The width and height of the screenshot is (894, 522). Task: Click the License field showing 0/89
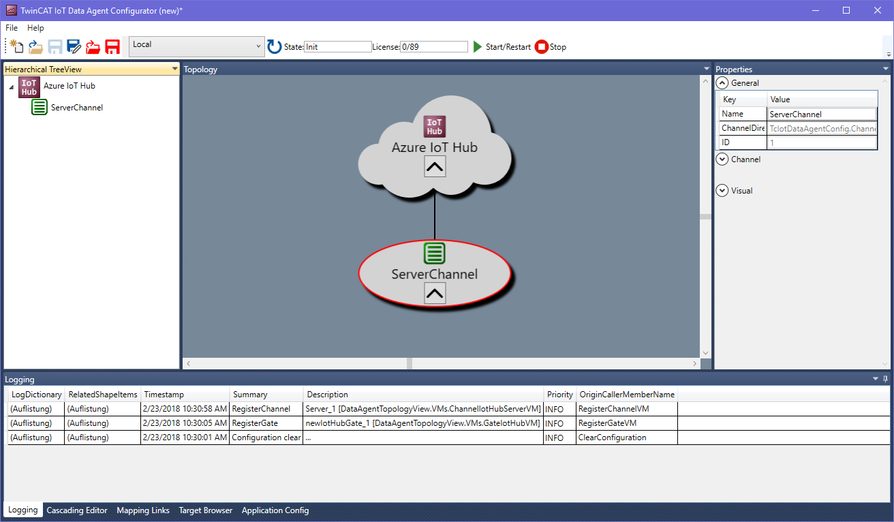tap(434, 47)
